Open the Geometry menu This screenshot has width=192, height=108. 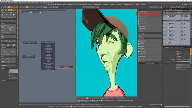16,2
